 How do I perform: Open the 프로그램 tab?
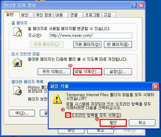[x=92, y=15]
